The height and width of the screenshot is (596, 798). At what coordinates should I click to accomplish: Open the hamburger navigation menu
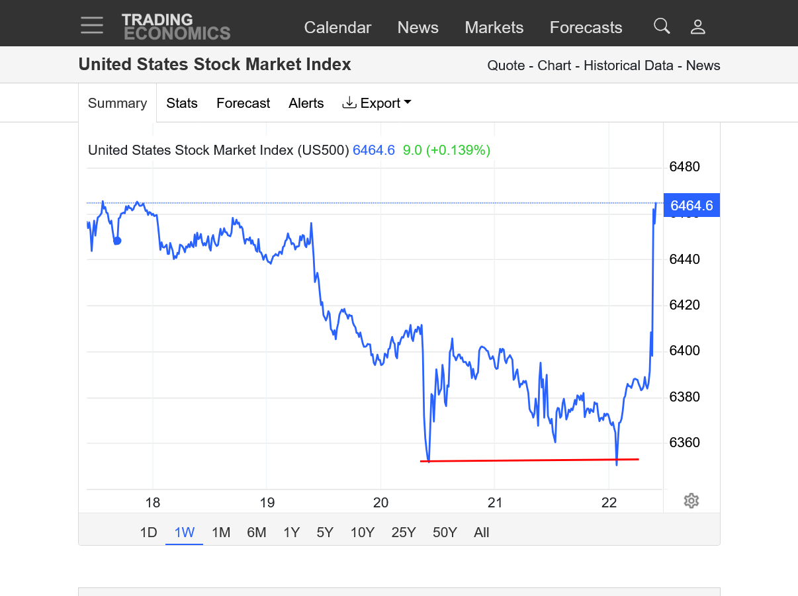coord(92,26)
